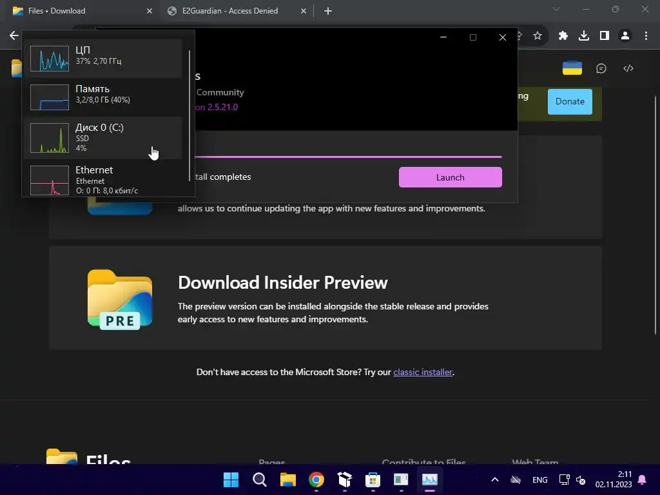This screenshot has height=495, width=660.
Task: Open Chrome profile icon
Action: 625,36
